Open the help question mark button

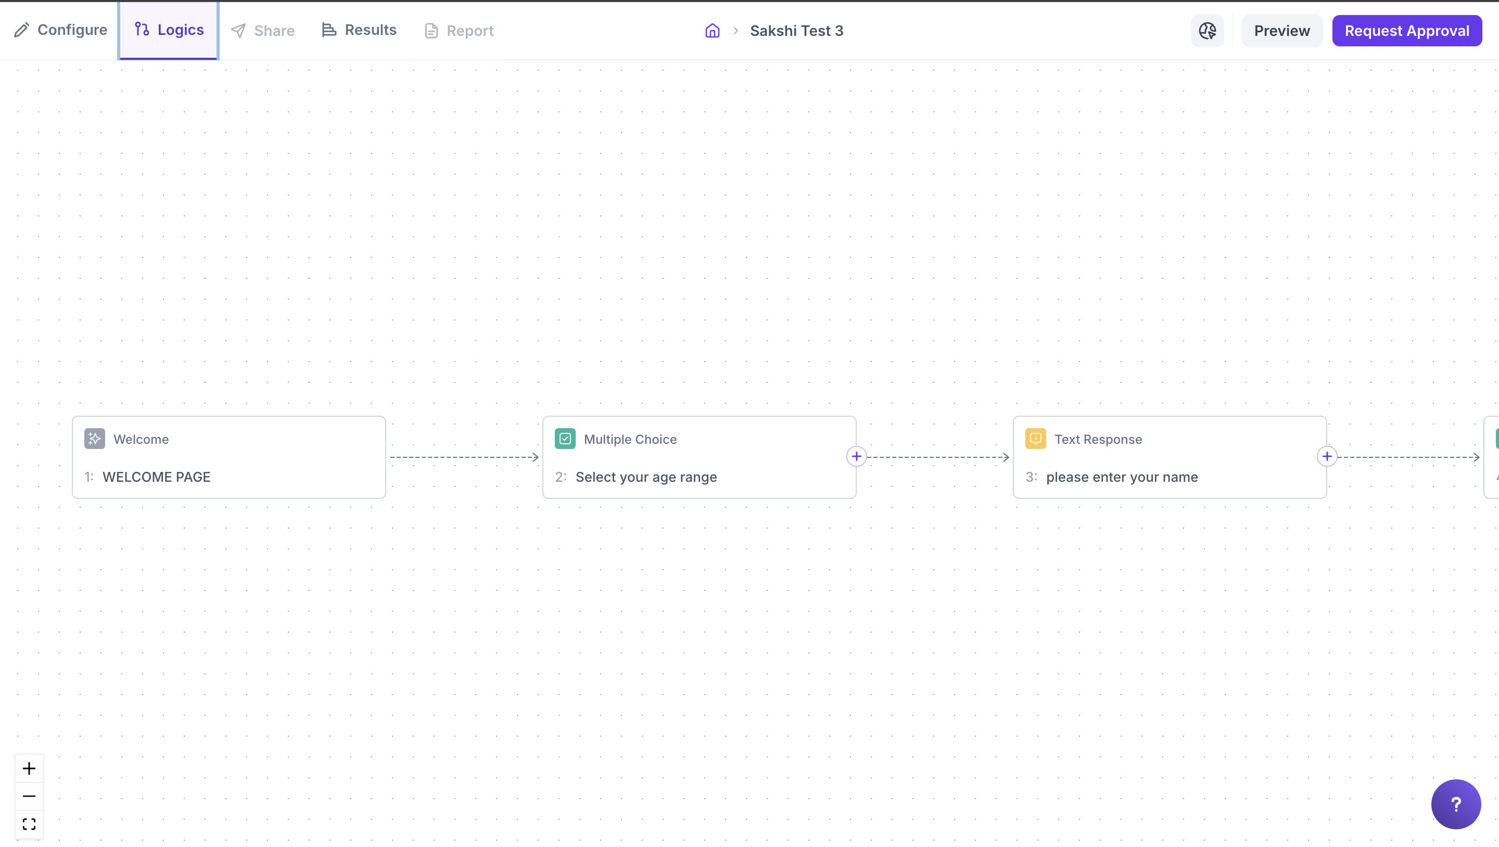coord(1456,804)
